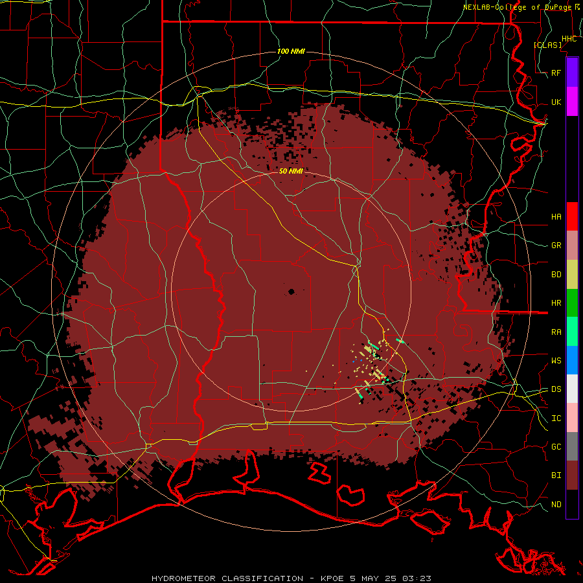Click the 'ND' legend label
Image resolution: width=583 pixels, height=583 pixels.
556,505
